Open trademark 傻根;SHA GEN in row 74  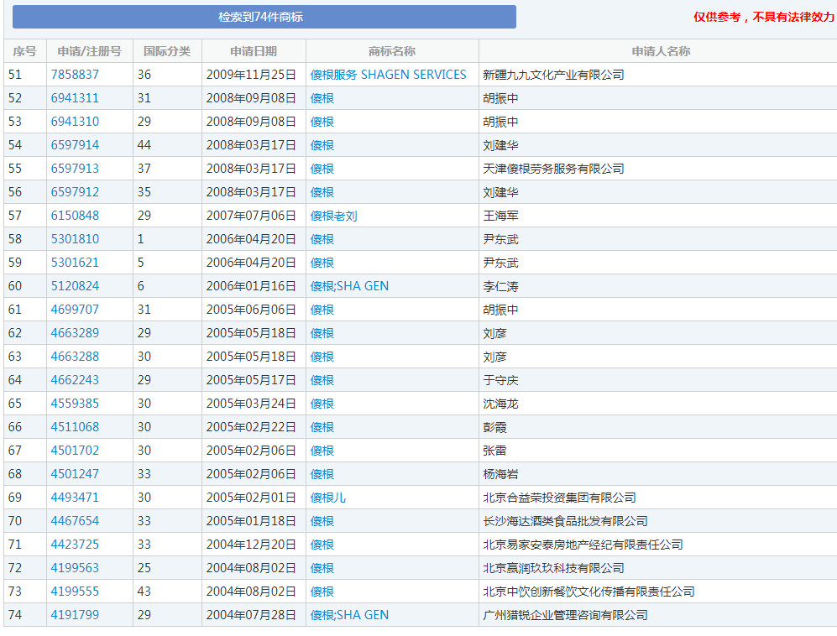click(348, 614)
